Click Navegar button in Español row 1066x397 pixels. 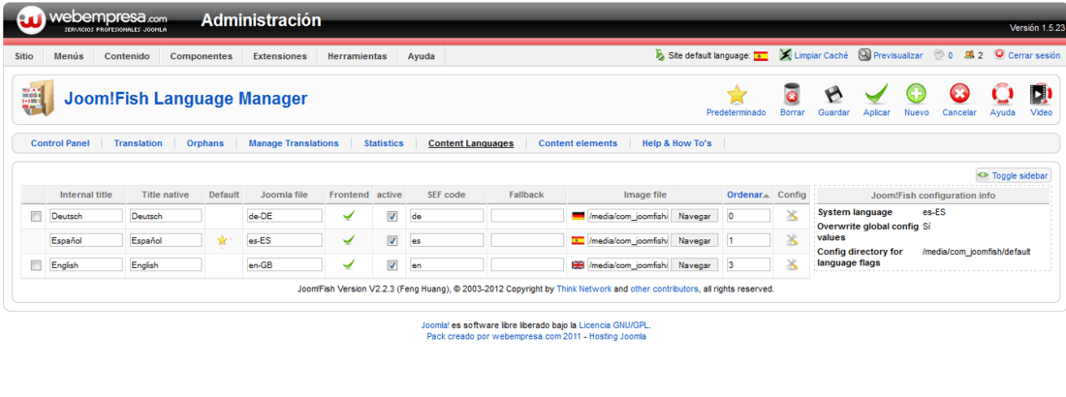click(x=695, y=241)
